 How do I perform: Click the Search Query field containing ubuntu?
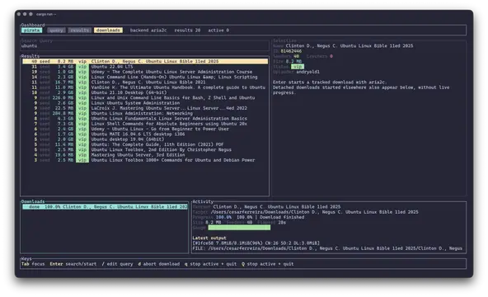[x=145, y=45]
